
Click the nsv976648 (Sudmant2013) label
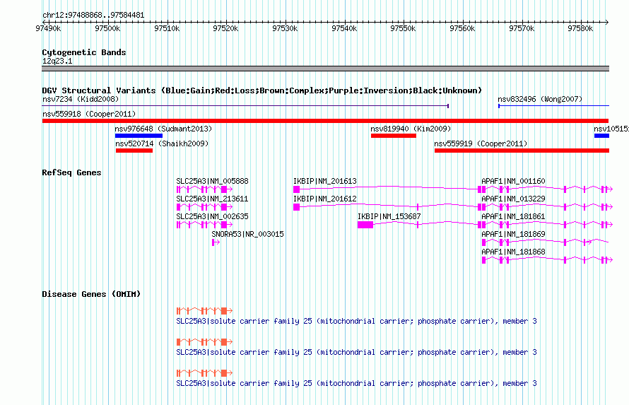coord(163,129)
